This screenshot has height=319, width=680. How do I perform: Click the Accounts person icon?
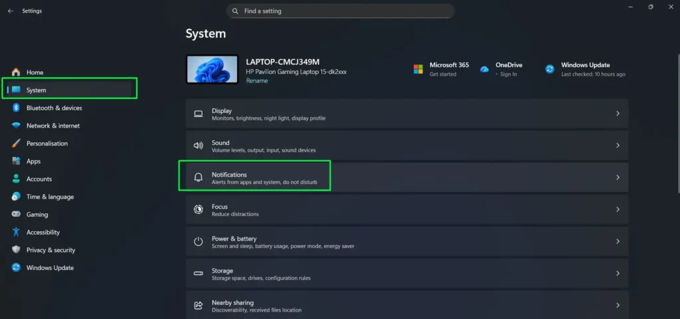[x=16, y=179]
